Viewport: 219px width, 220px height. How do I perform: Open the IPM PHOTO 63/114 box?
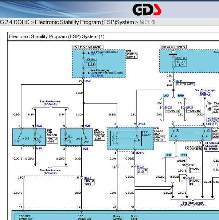132,56
